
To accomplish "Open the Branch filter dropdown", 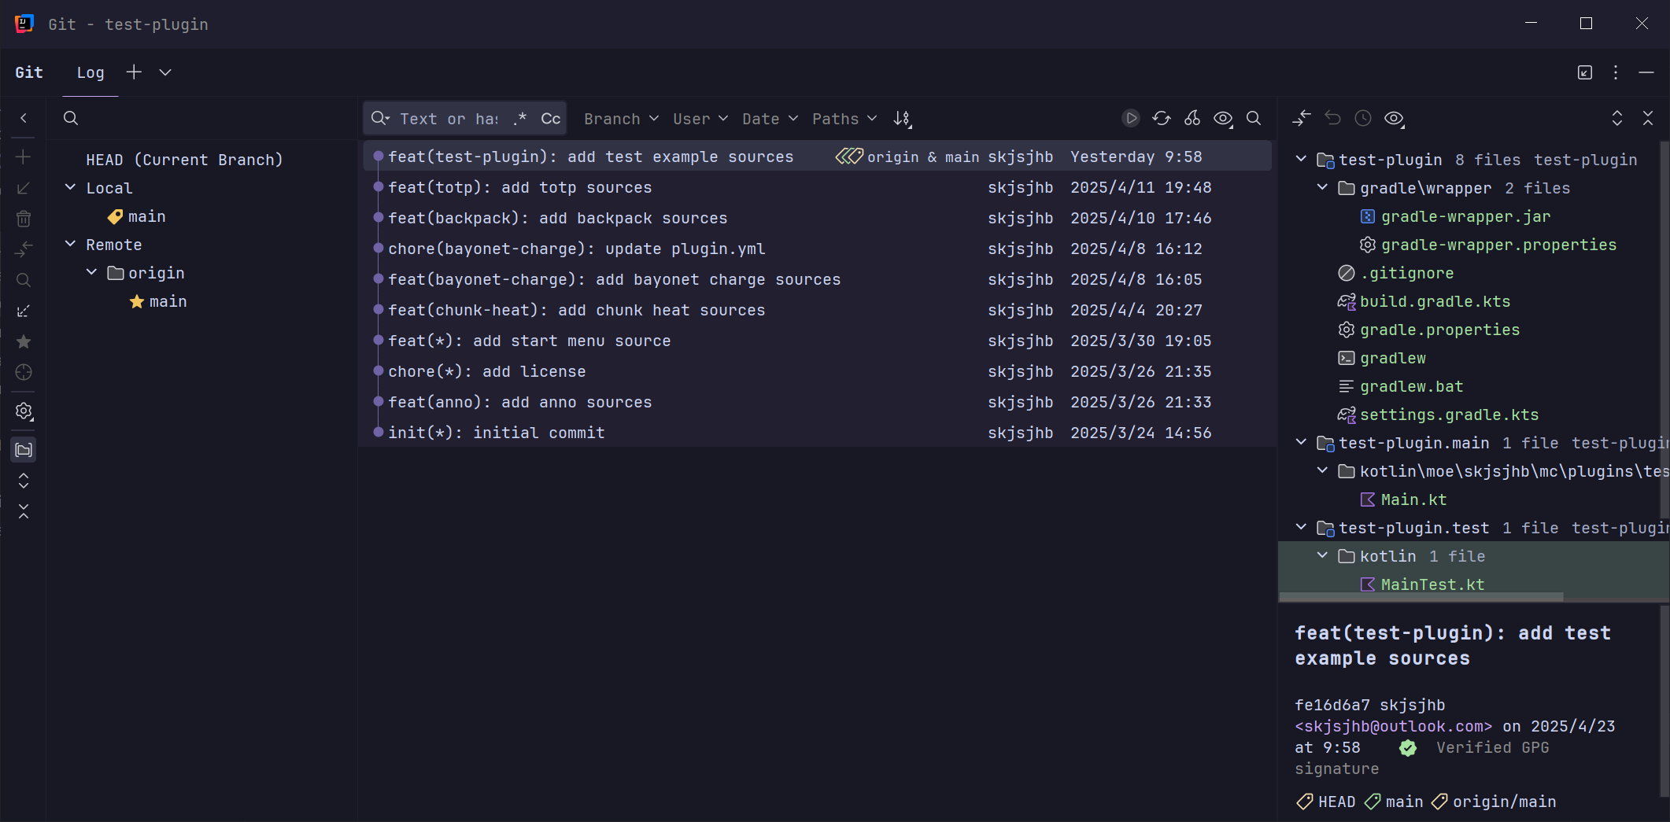I will pyautogui.click(x=621, y=118).
